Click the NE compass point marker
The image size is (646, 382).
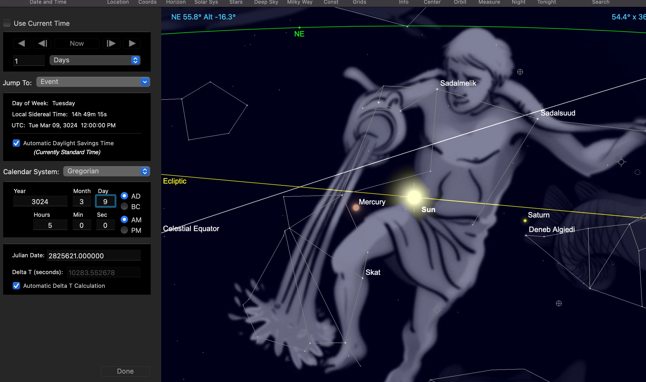[x=300, y=28]
